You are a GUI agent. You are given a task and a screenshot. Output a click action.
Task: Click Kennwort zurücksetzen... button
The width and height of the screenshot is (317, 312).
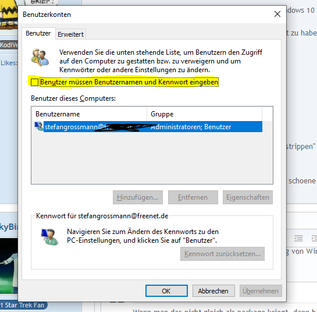pyautogui.click(x=222, y=254)
